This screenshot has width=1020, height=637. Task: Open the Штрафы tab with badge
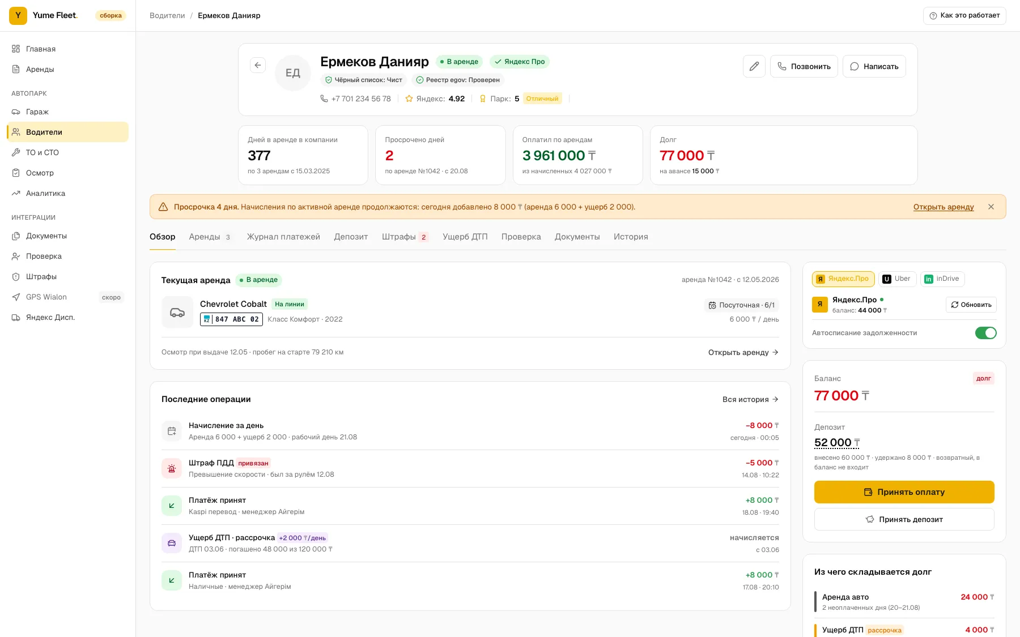pyautogui.click(x=405, y=237)
